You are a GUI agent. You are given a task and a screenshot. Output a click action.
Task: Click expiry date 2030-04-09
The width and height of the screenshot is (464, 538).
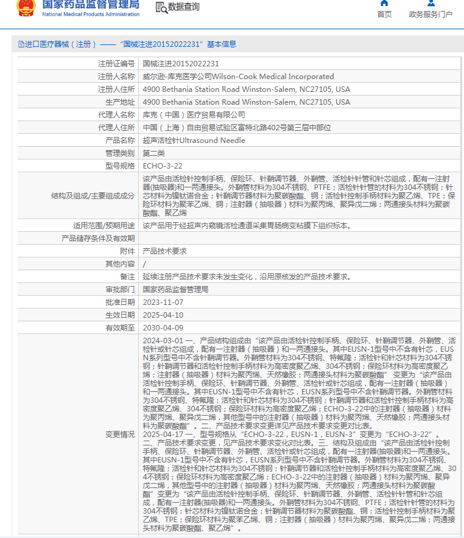tap(163, 328)
